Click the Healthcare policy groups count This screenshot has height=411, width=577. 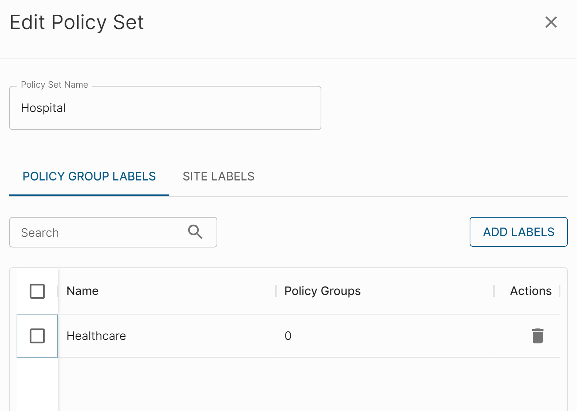[x=288, y=336]
